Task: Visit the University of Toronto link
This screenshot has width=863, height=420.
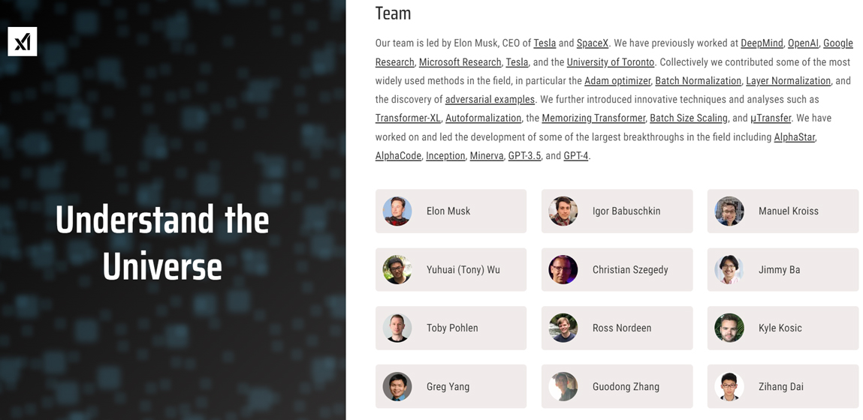Action: [x=611, y=62]
